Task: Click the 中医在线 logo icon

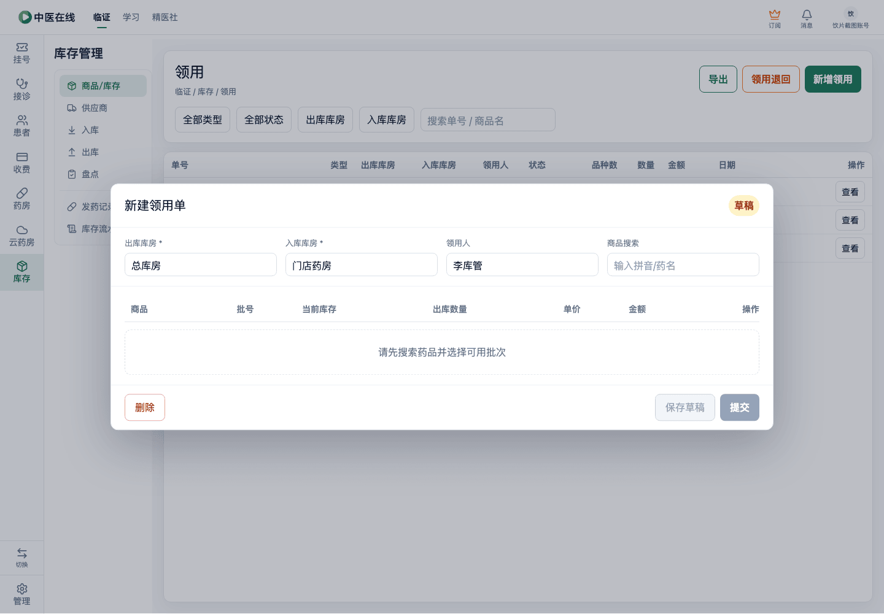Action: tap(25, 17)
